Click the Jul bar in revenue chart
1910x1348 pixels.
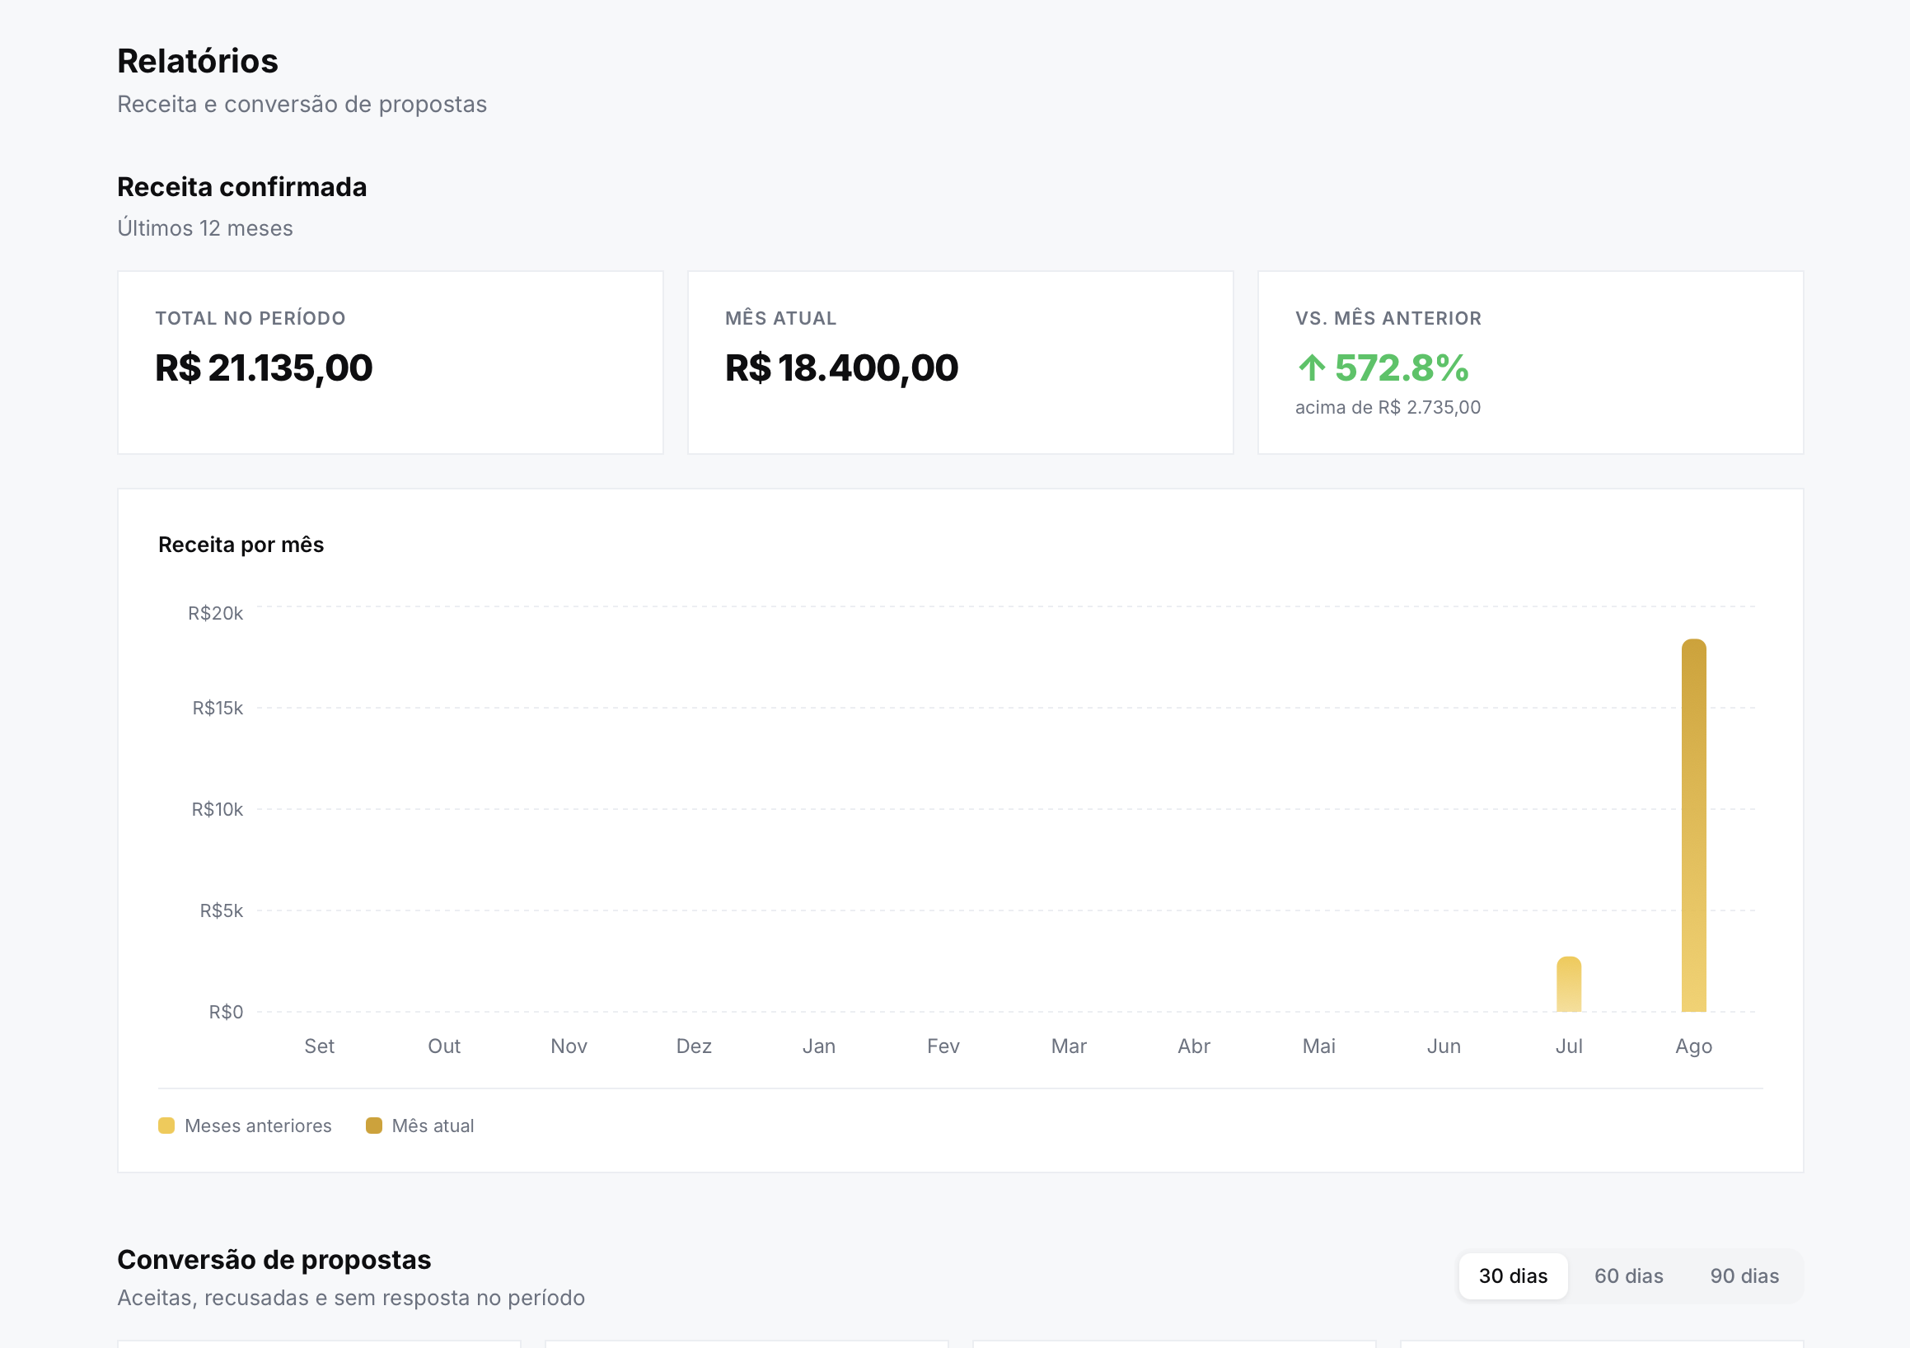tap(1568, 984)
